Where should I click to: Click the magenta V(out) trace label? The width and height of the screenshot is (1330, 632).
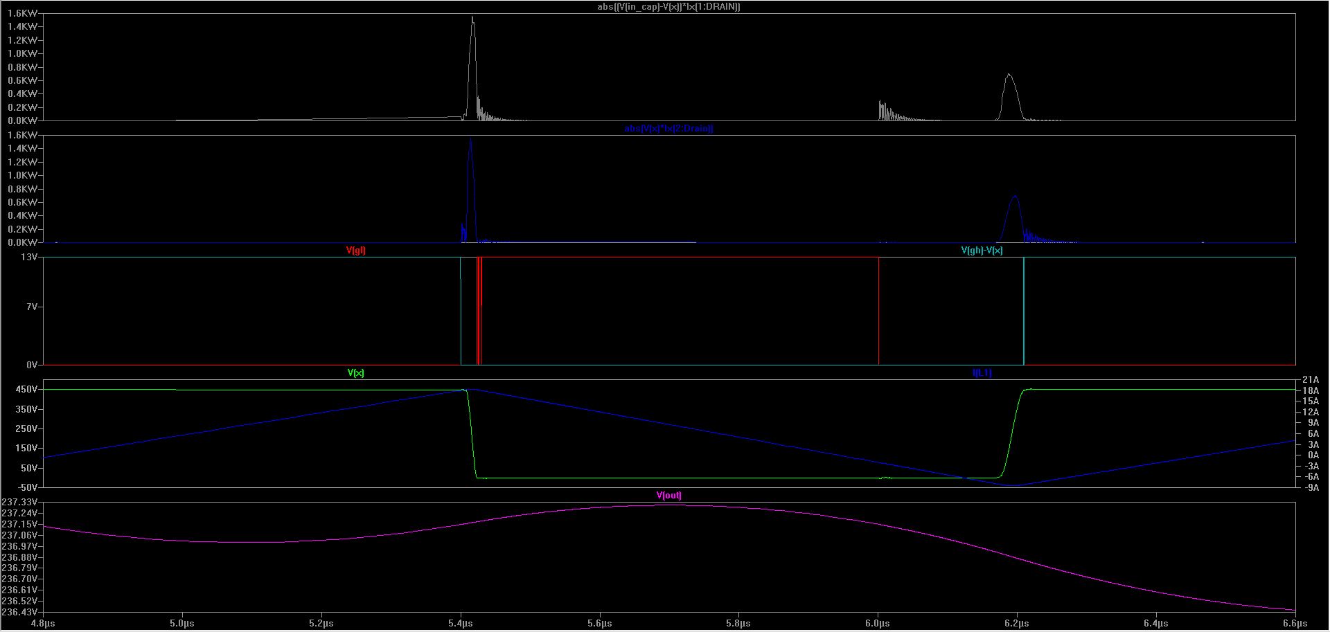pyautogui.click(x=668, y=496)
